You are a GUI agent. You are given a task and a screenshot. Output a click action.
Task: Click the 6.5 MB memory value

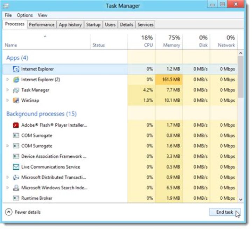pos(173,188)
